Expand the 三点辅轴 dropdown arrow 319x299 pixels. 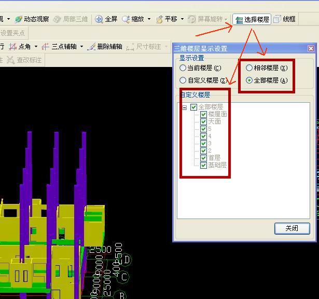[81, 47]
